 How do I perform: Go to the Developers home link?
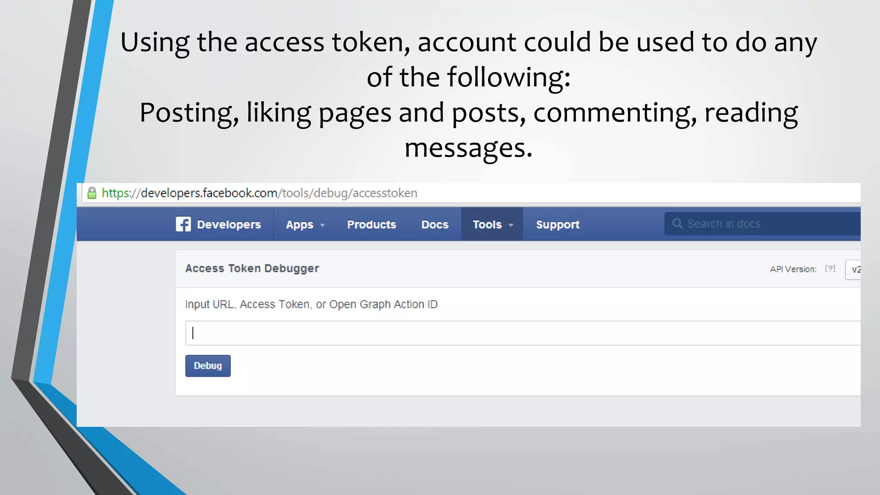229,224
